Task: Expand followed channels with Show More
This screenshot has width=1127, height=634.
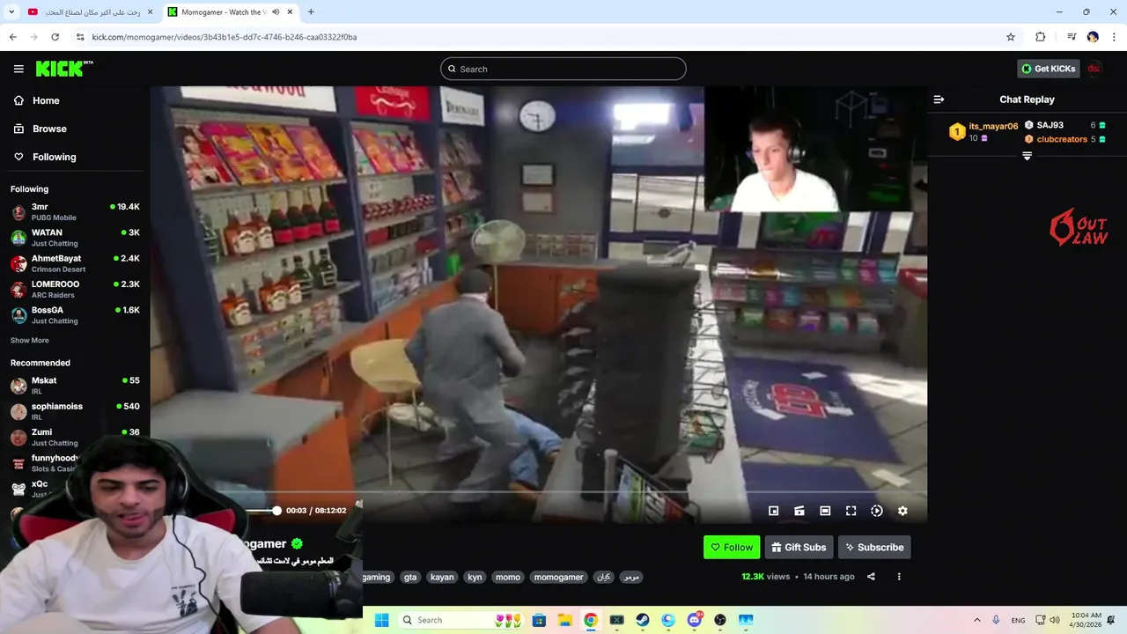Action: 30,340
